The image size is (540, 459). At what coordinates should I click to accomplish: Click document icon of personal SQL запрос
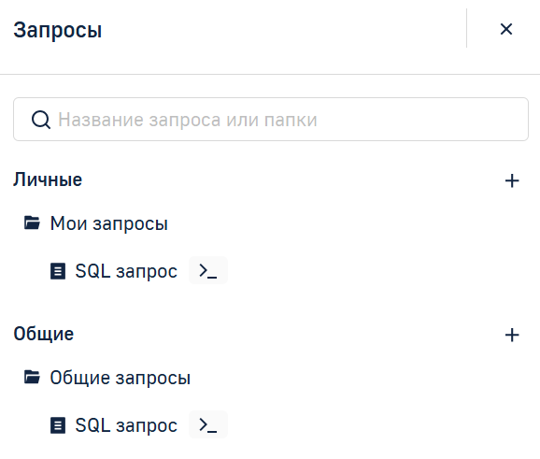pyautogui.click(x=58, y=271)
